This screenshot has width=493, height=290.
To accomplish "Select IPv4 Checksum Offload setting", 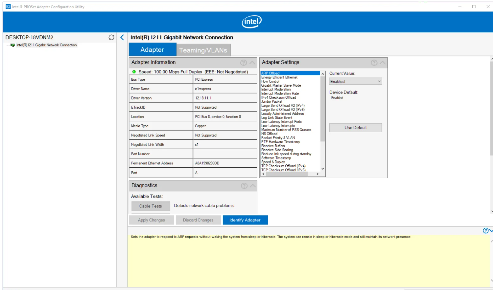I will [279, 97].
